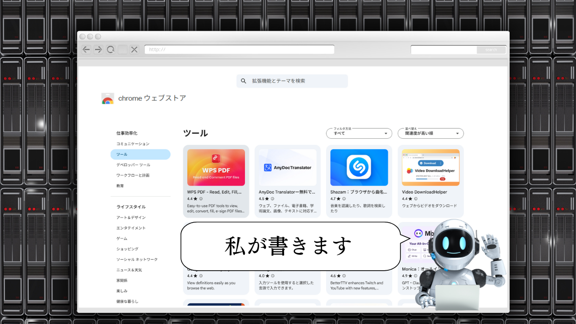
Task: Click the info icon beside WPS PDF rating
Action: (x=201, y=199)
